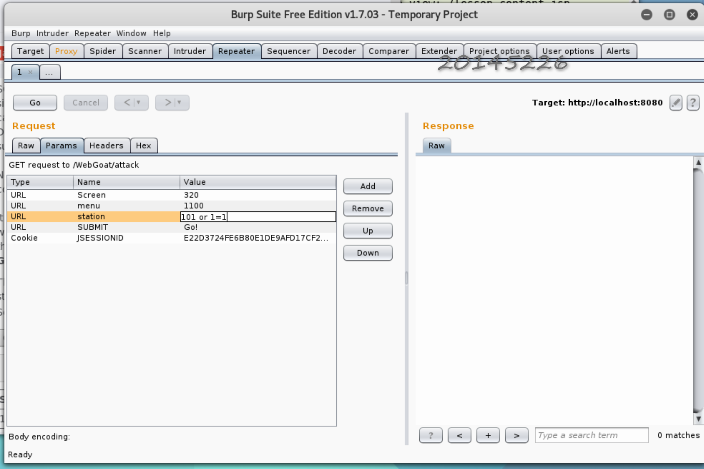
Task: Open the Repeater menu
Action: click(x=93, y=33)
